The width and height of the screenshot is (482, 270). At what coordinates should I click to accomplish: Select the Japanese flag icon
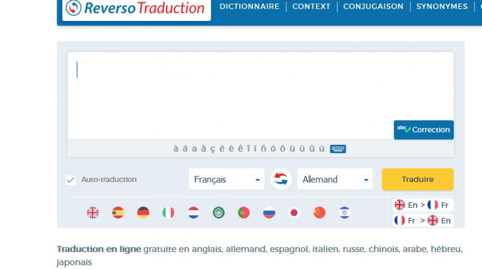click(x=294, y=212)
